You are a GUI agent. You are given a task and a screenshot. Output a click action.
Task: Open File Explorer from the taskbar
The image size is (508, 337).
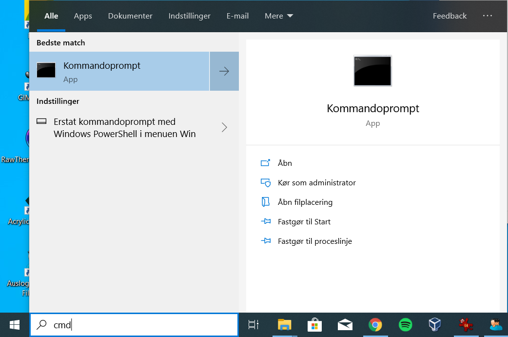tap(284, 324)
